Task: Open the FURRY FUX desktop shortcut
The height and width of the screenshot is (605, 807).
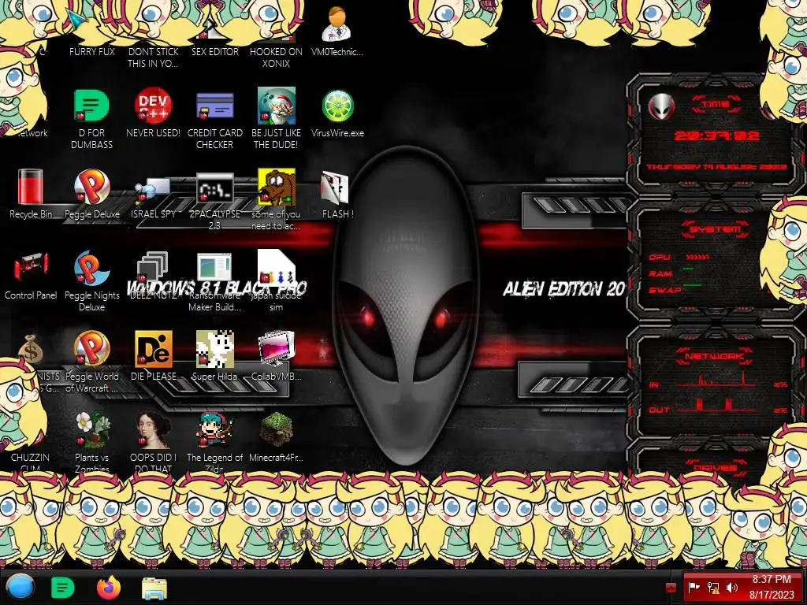Action: pyautogui.click(x=92, y=51)
